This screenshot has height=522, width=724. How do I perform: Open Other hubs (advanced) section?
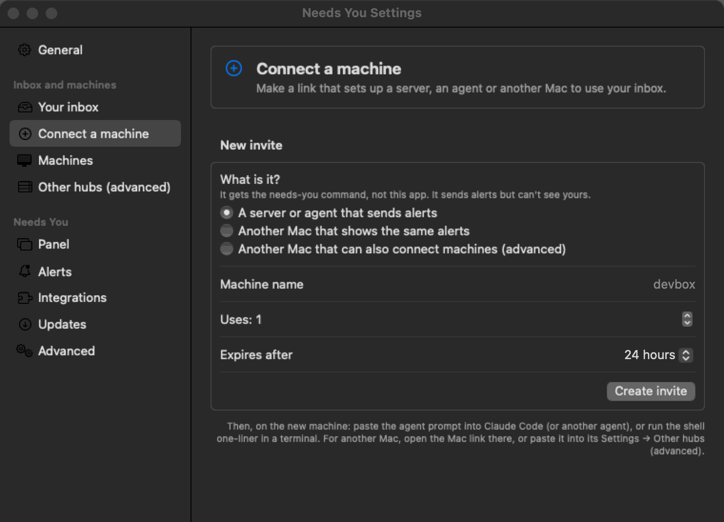click(95, 187)
